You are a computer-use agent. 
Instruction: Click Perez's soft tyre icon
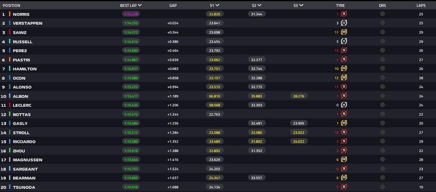pos(344,50)
